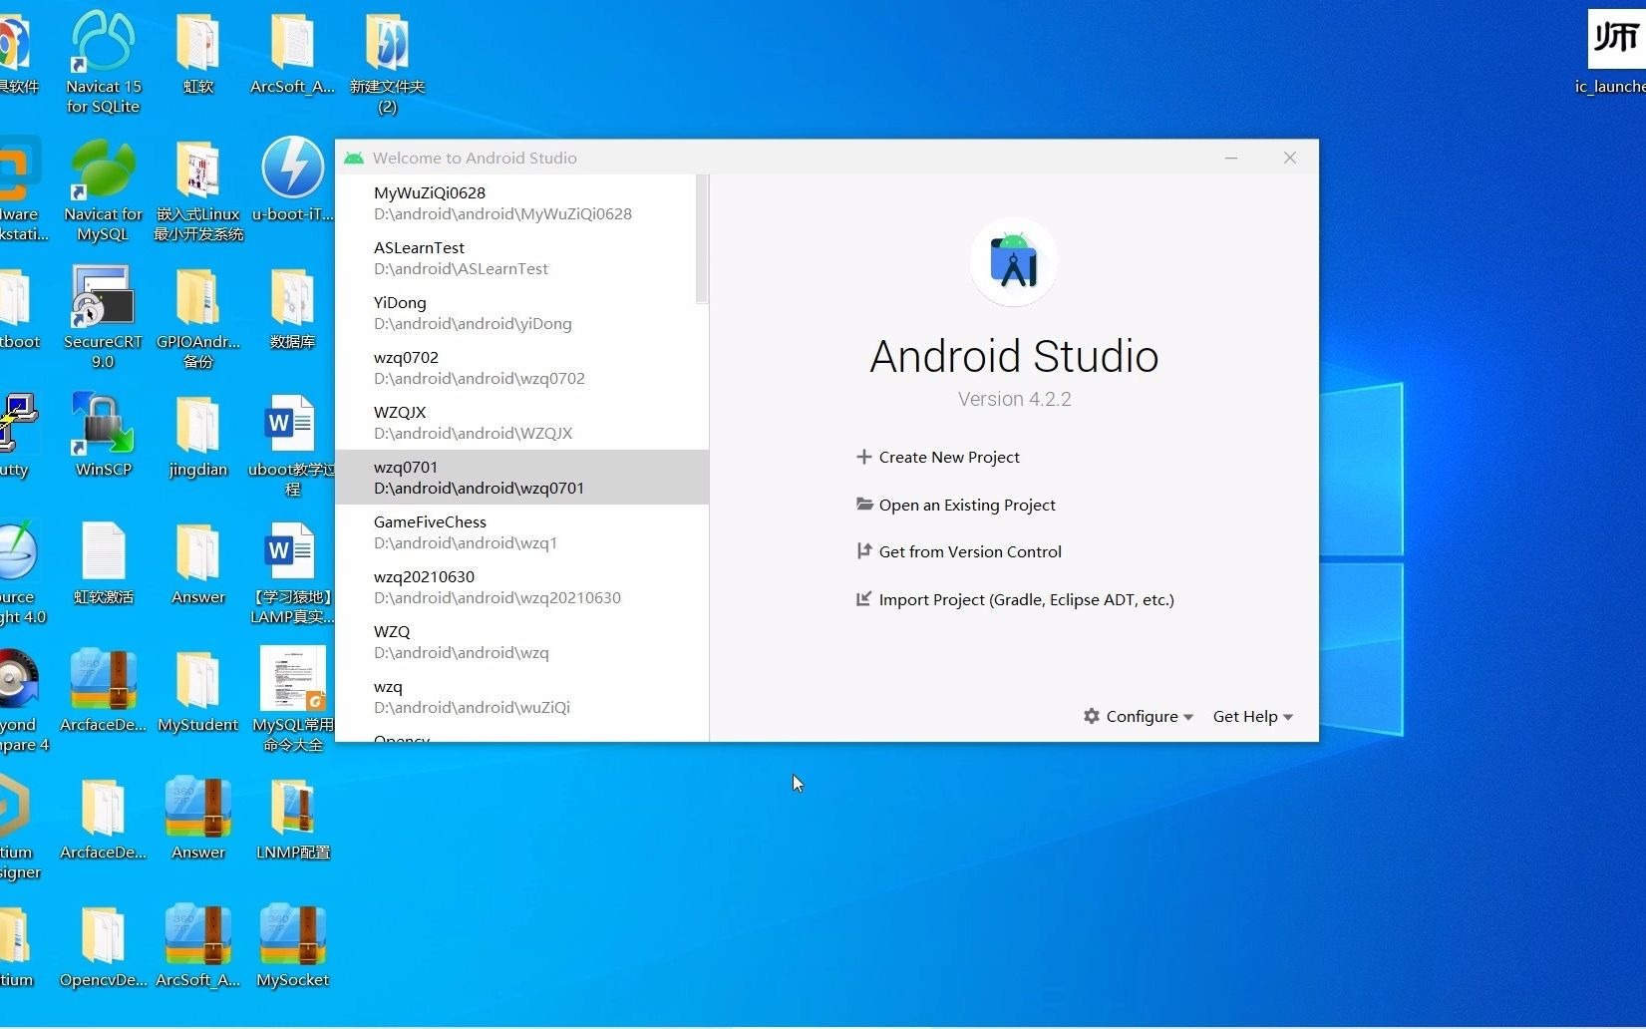
Task: Click Import Project (Gradle, Eclipse ADT, etc.)
Action: [x=1015, y=599]
